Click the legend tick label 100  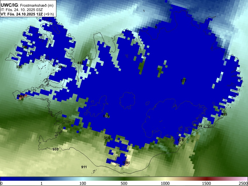coord(83,183)
